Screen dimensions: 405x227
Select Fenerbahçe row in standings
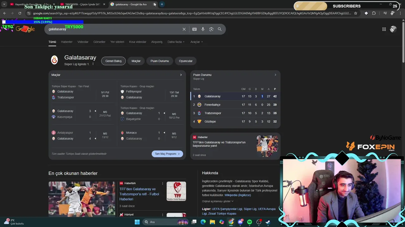(235, 105)
